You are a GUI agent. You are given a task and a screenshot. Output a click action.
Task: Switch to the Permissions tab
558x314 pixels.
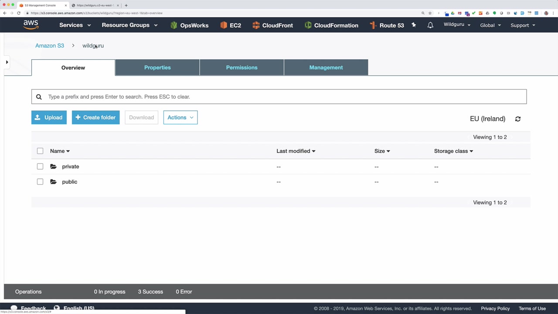[x=242, y=68]
